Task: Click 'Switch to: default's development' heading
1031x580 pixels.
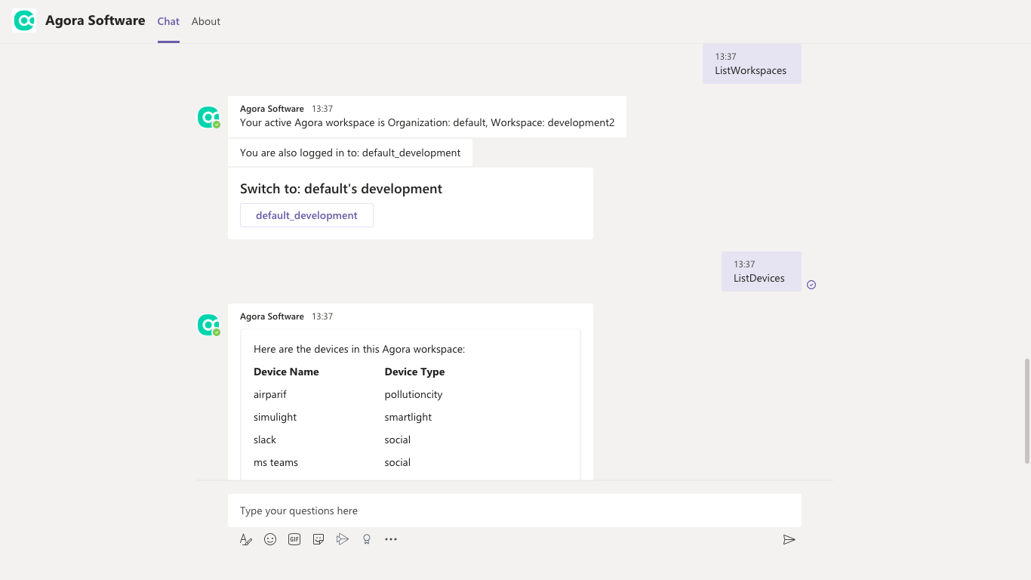Action: pos(341,189)
